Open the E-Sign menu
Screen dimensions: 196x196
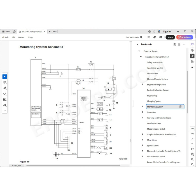[x=30, y=37]
